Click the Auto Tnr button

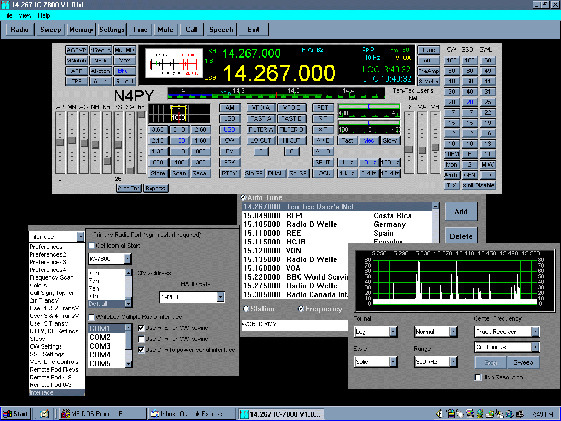point(129,189)
